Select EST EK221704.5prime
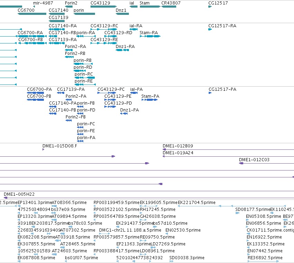The image size is (294, 263). coord(232,206)
